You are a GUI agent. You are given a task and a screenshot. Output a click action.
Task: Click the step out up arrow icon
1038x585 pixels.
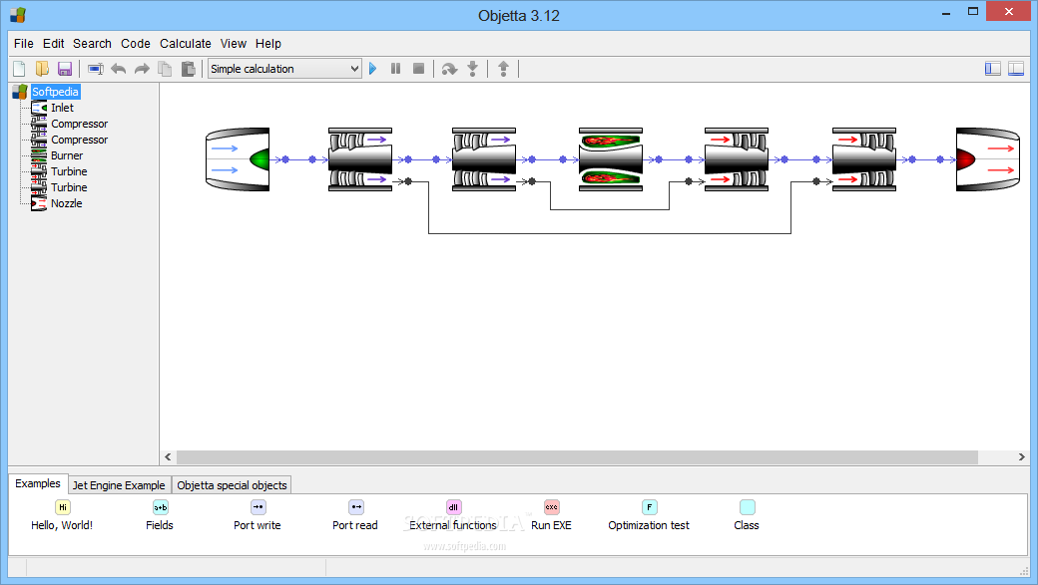(504, 69)
